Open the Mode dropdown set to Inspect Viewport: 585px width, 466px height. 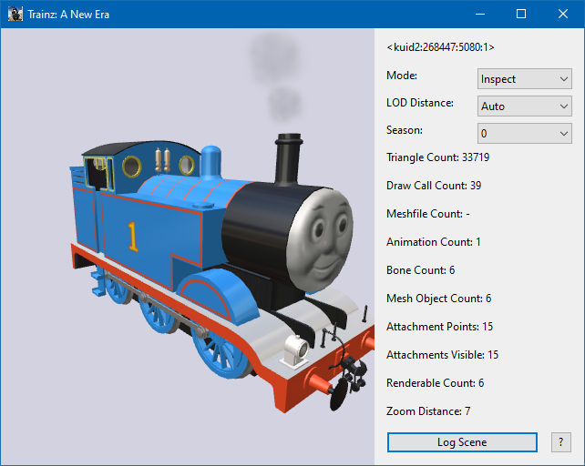coord(524,78)
